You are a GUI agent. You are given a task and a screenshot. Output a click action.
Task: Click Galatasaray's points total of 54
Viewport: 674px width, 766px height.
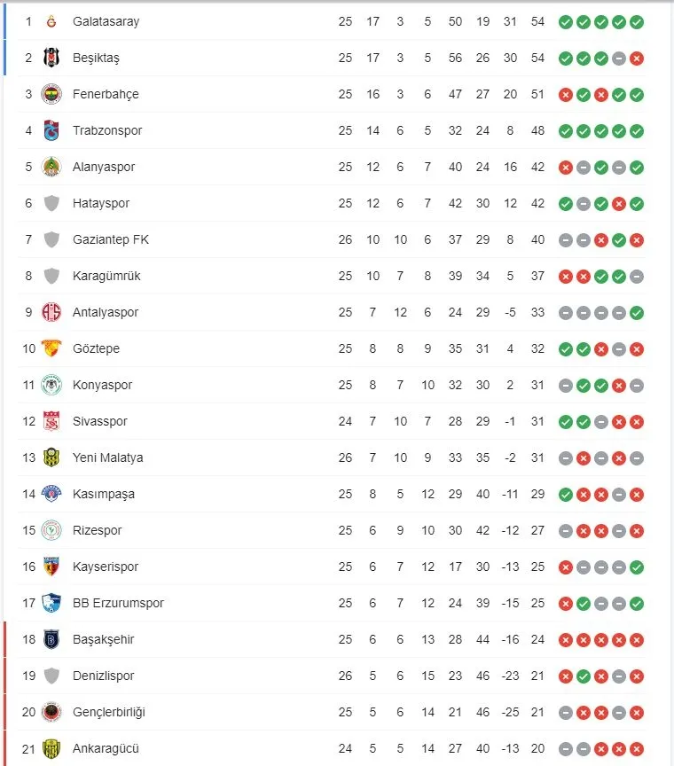pos(537,21)
